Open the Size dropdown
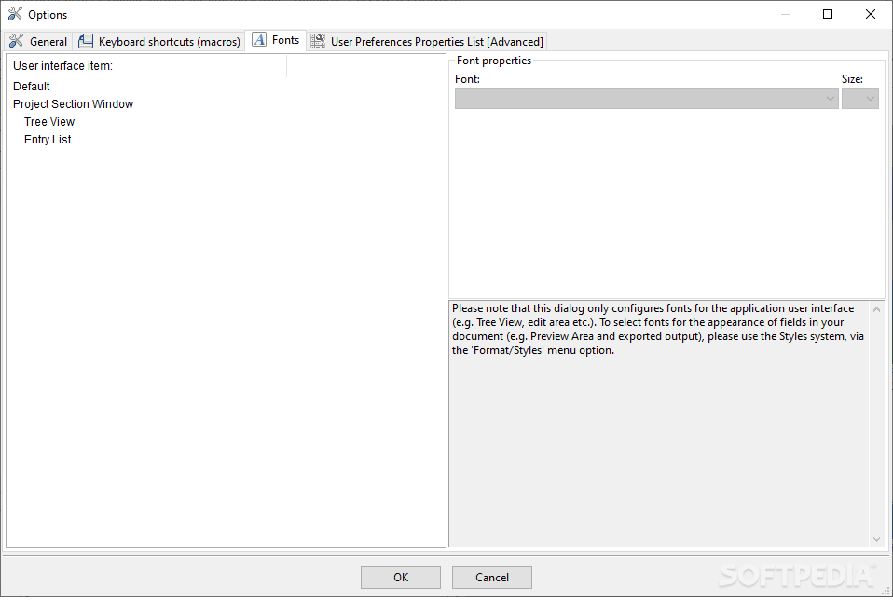Image resolution: width=893 pixels, height=600 pixels. pyautogui.click(x=860, y=99)
